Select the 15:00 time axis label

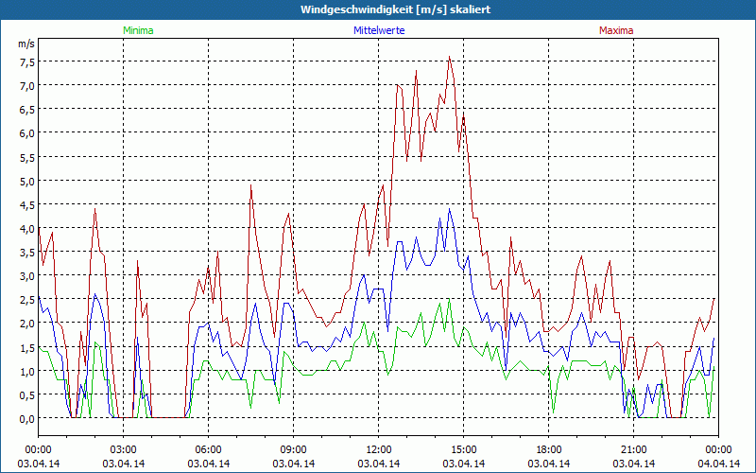coord(464,448)
